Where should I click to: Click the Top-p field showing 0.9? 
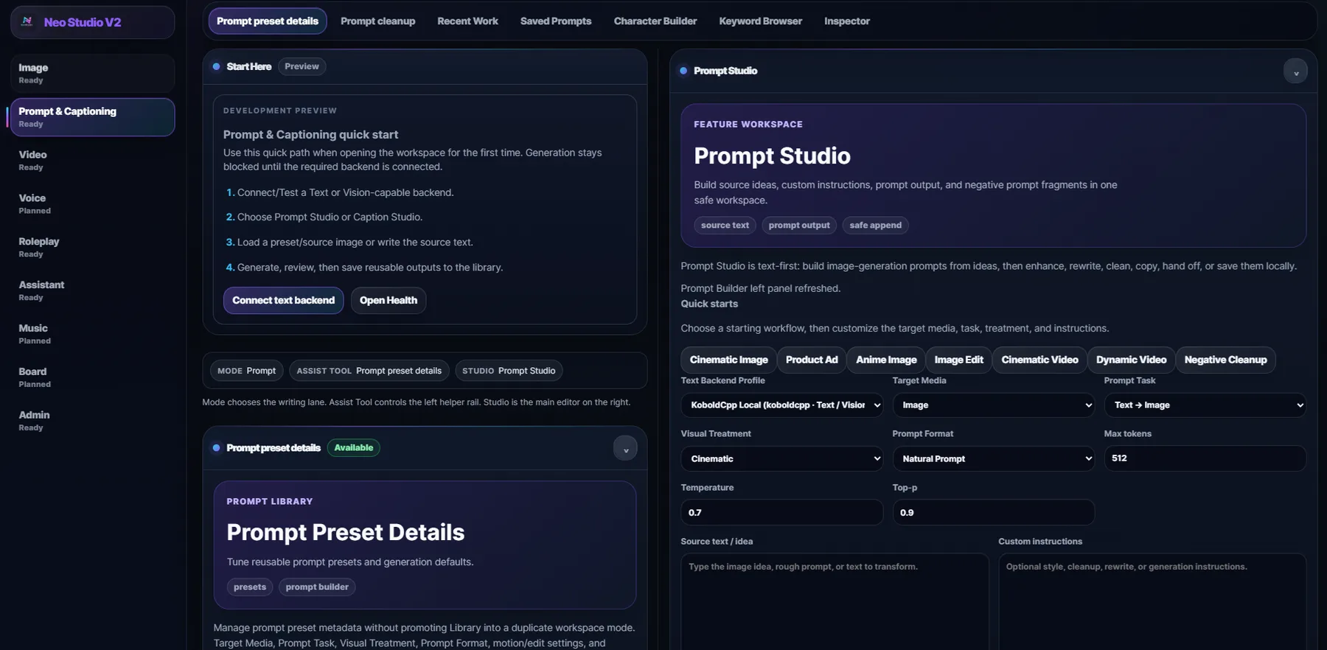click(x=993, y=512)
